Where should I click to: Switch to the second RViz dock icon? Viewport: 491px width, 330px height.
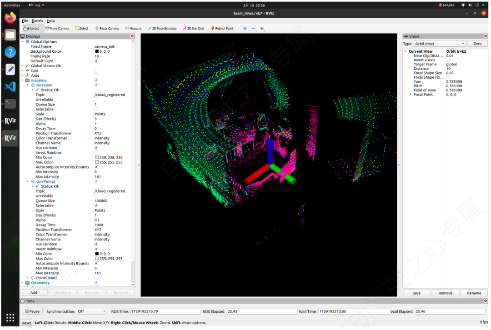point(10,138)
